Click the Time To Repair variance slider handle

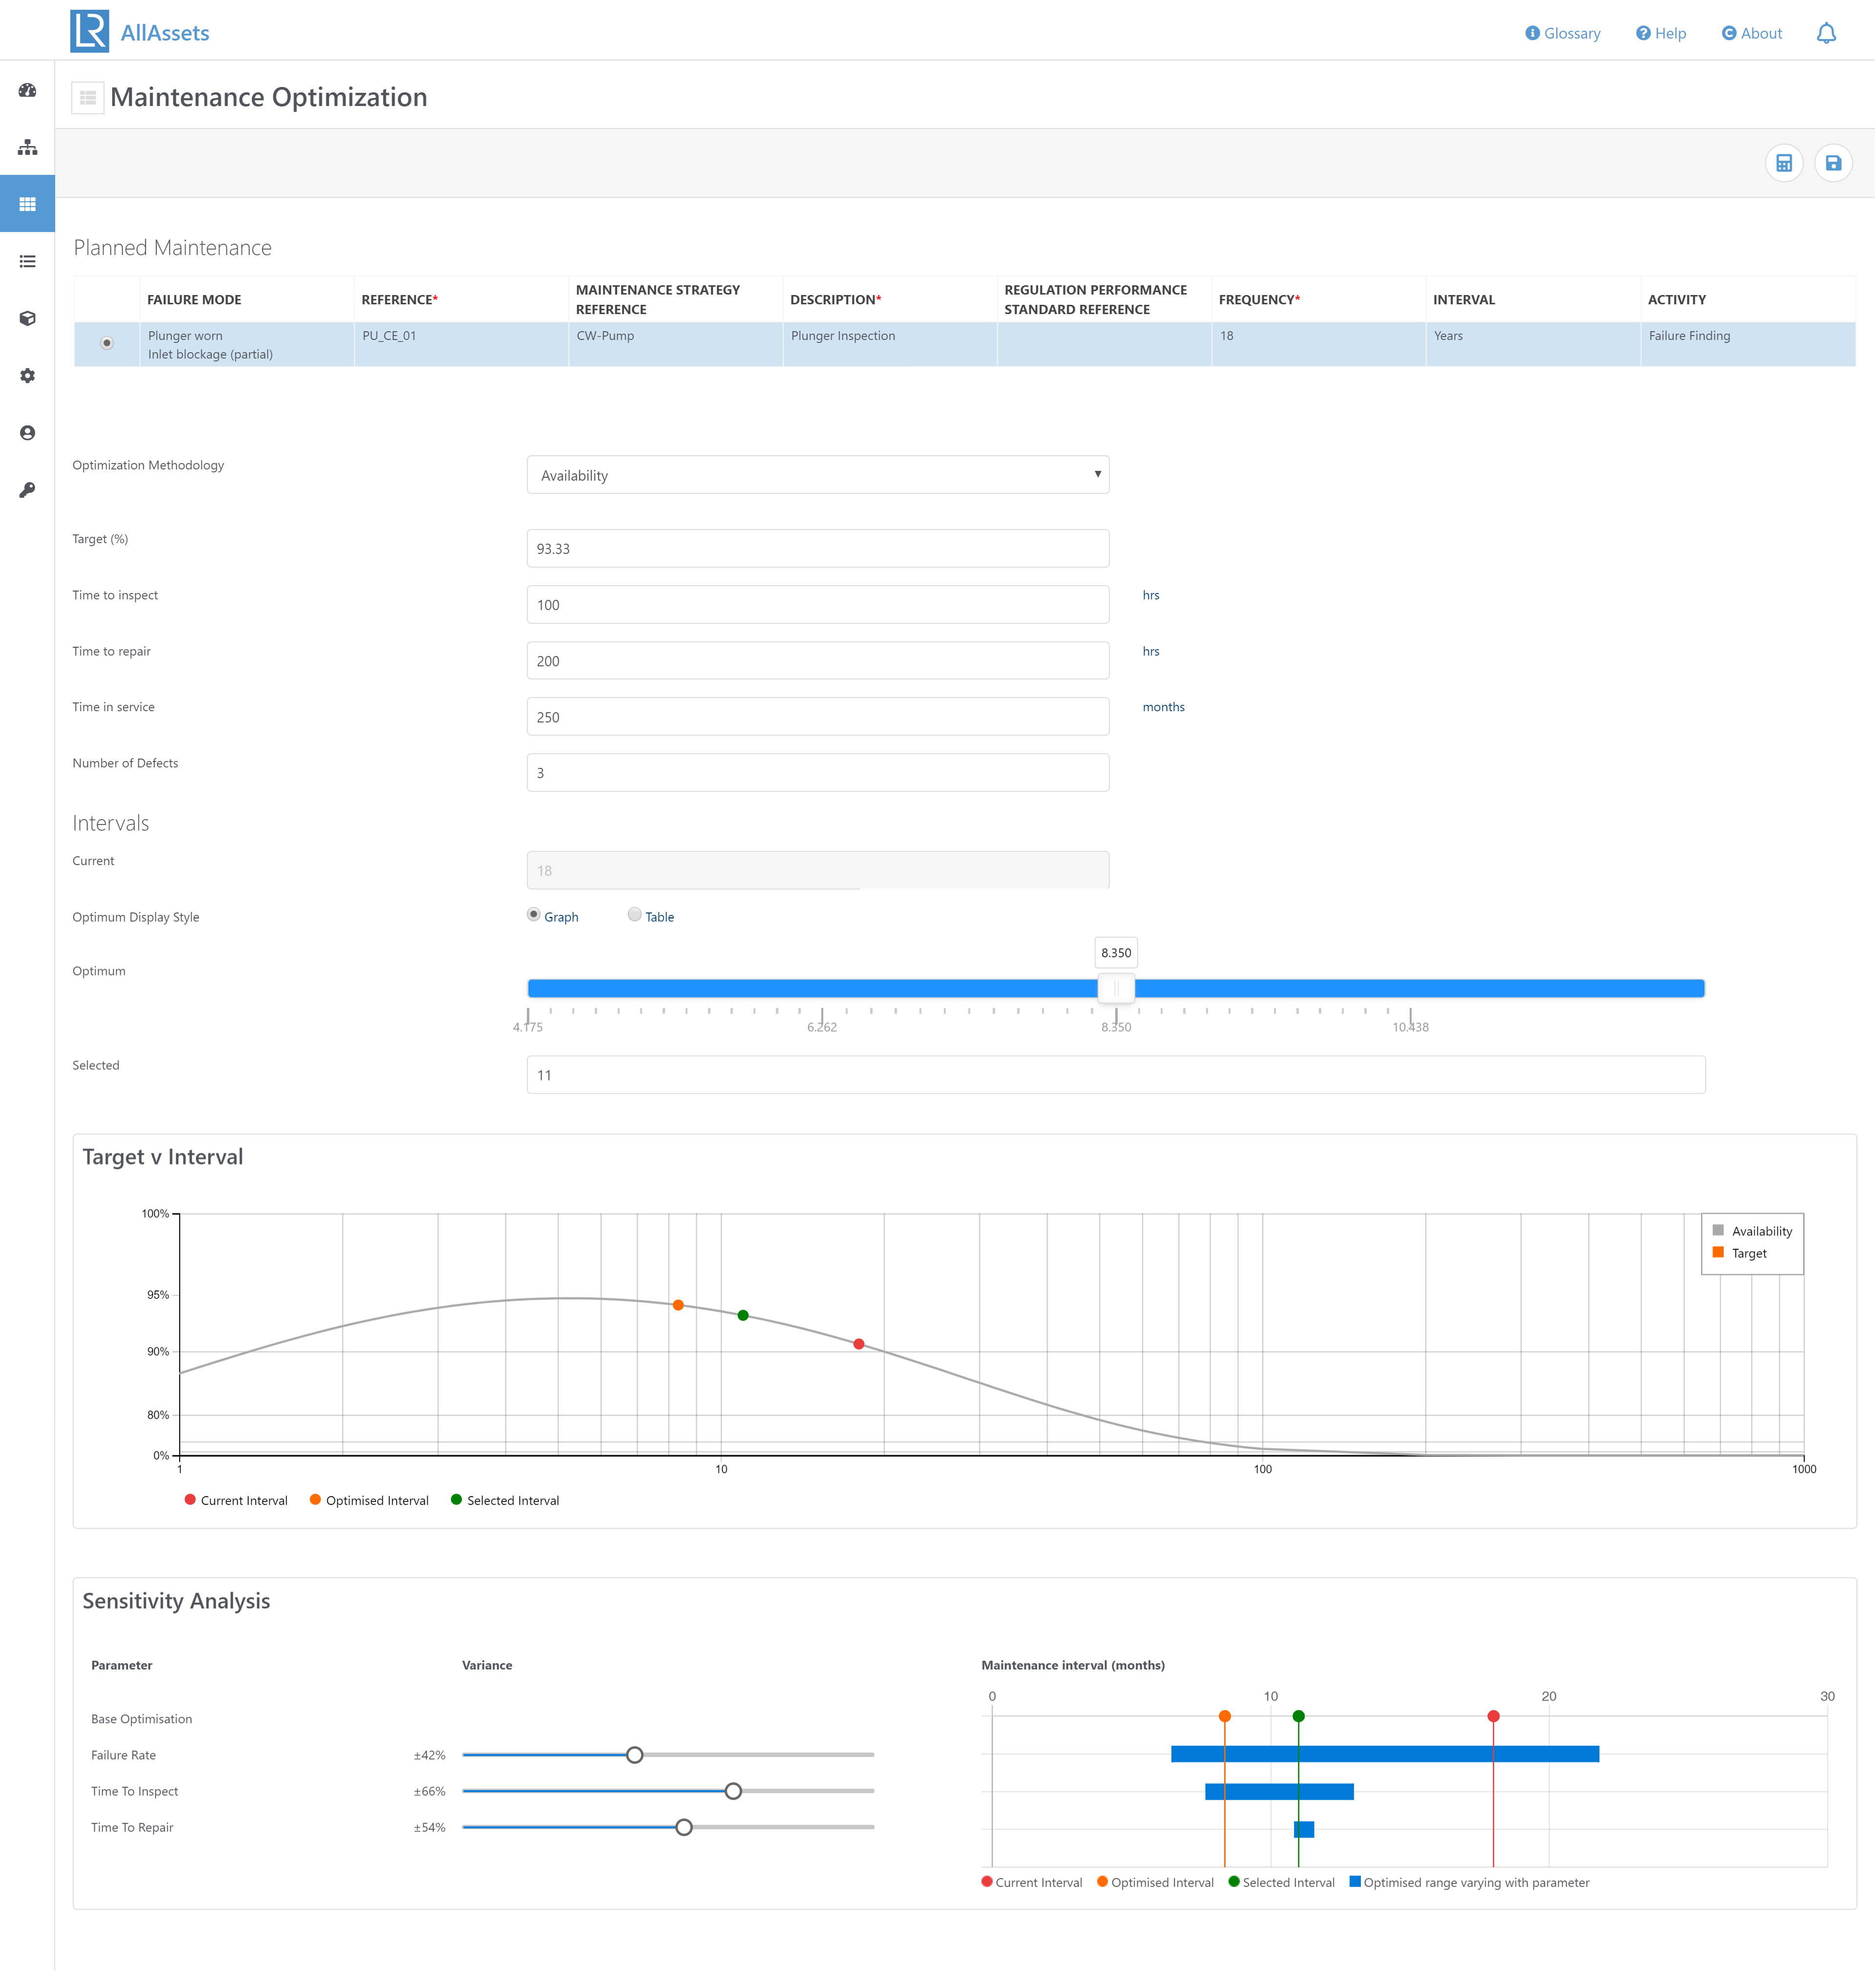pos(684,1827)
